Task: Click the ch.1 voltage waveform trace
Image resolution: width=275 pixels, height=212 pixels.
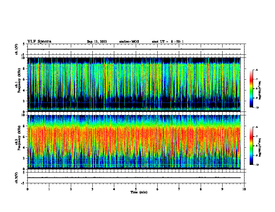Action: [x=134, y=49]
